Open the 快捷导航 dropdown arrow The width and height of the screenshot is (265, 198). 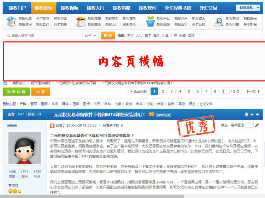(258, 8)
